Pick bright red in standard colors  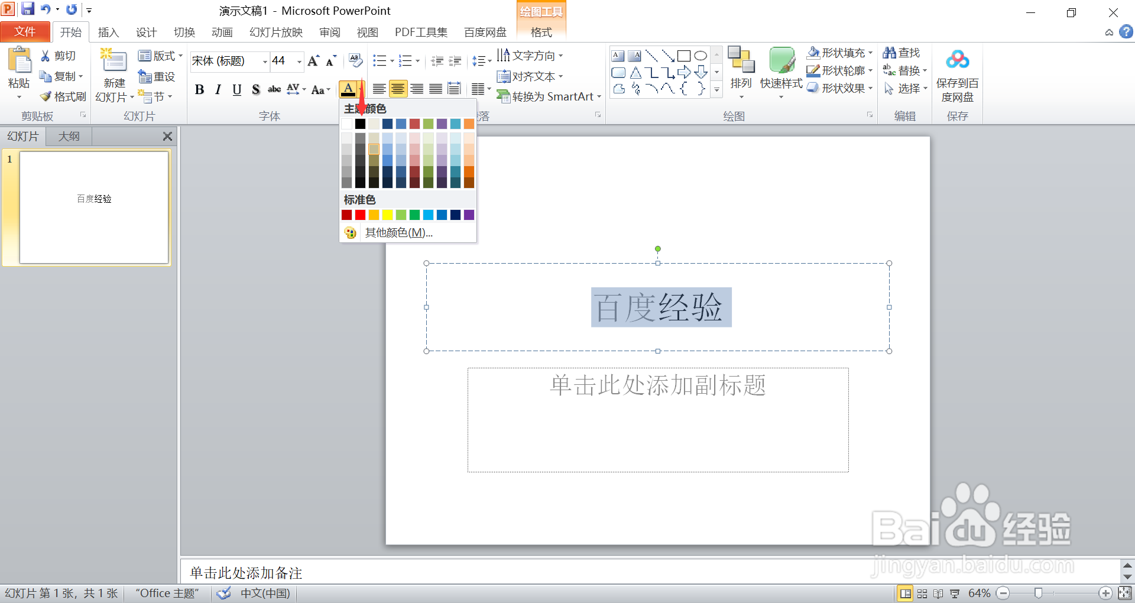pyautogui.click(x=360, y=215)
